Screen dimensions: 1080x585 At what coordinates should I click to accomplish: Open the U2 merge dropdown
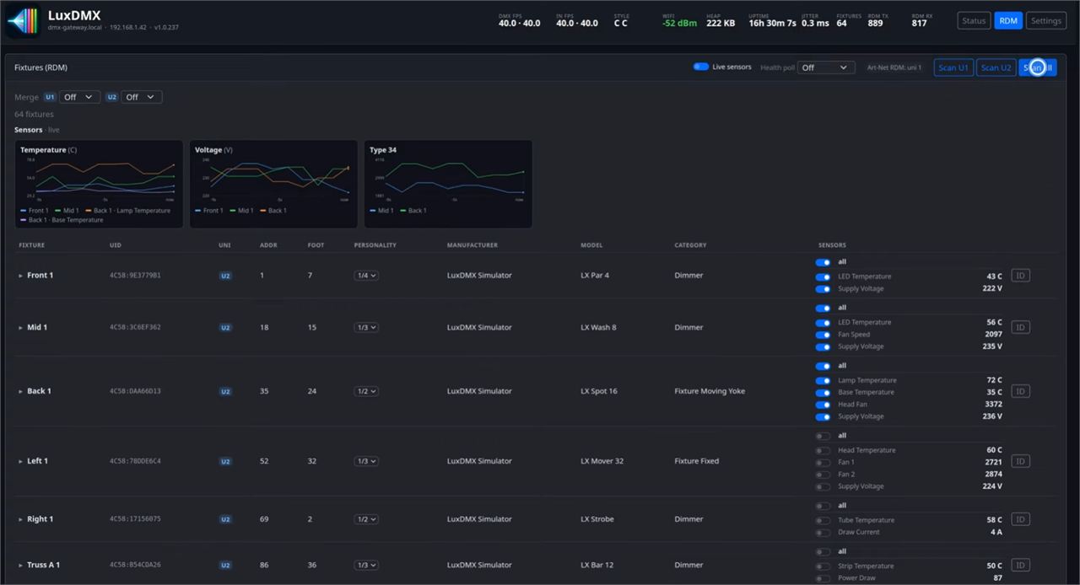coord(142,97)
